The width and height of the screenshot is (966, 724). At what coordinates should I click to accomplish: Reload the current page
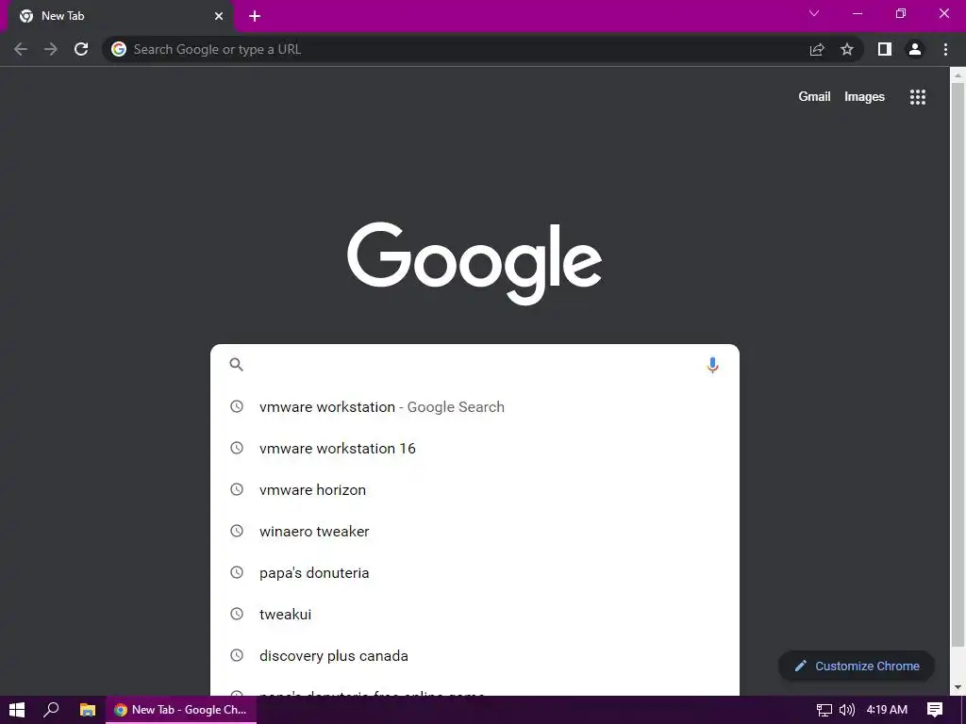point(81,49)
